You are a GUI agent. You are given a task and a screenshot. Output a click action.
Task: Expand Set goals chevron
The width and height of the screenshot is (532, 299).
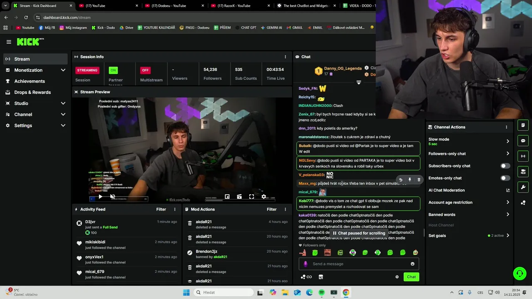click(x=508, y=235)
